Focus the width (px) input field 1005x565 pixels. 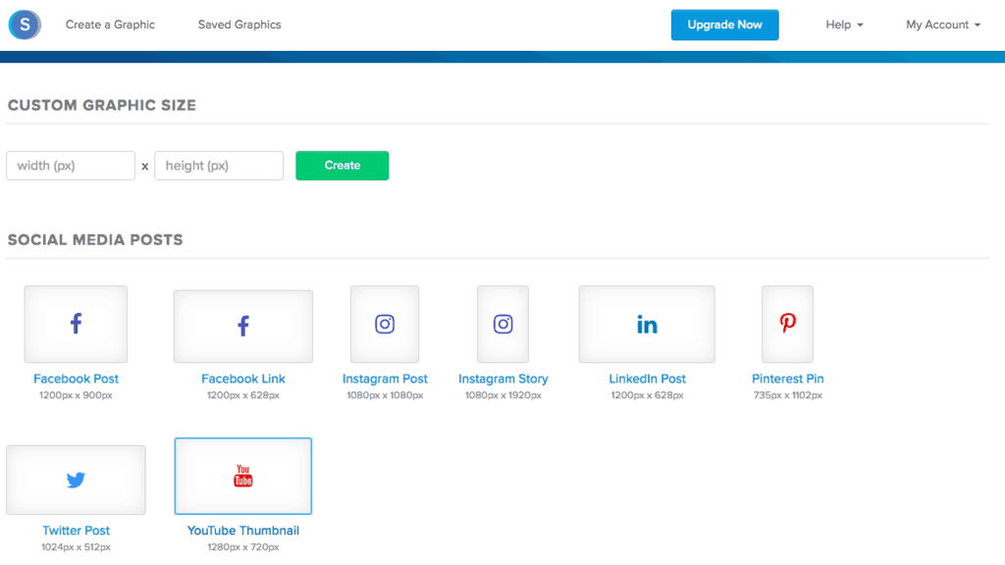point(71,165)
